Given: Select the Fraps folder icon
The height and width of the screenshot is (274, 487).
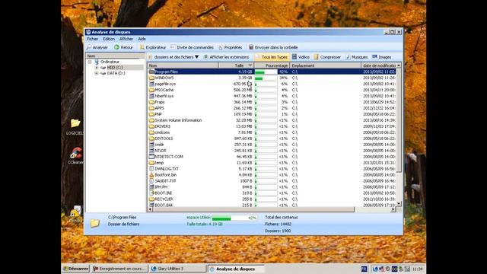Looking at the screenshot, I should 151,102.
